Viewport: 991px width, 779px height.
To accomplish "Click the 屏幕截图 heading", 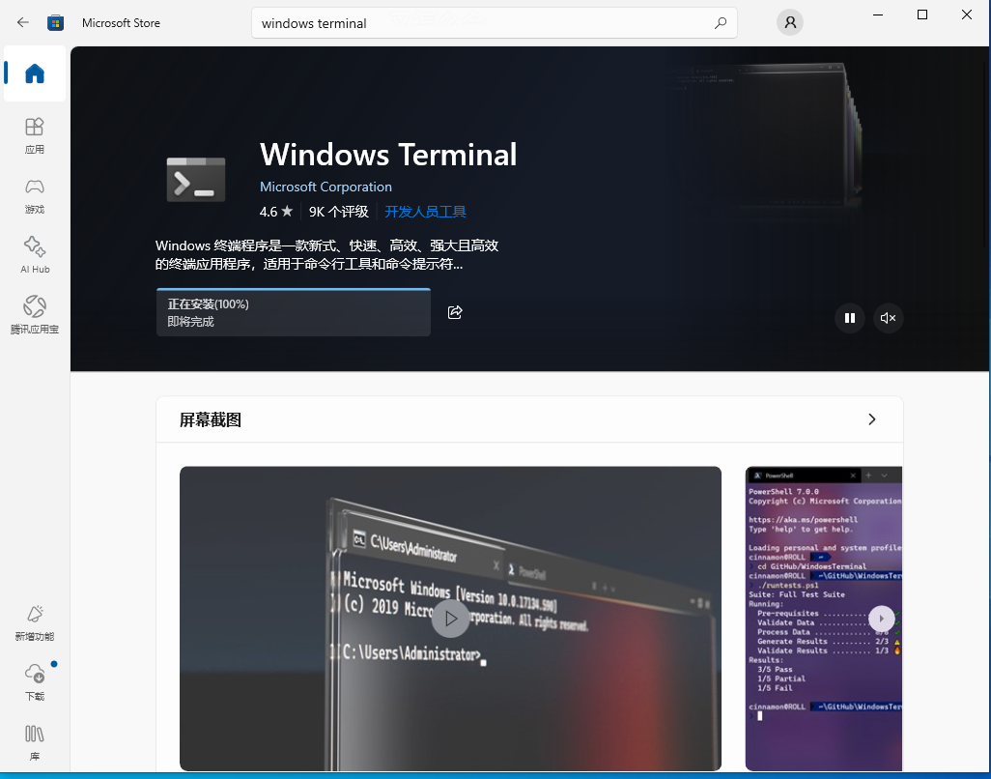I will pyautogui.click(x=211, y=419).
